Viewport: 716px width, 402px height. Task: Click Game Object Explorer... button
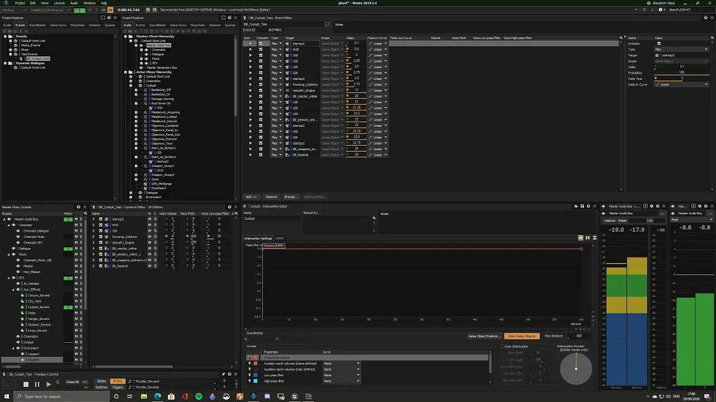[484, 336]
